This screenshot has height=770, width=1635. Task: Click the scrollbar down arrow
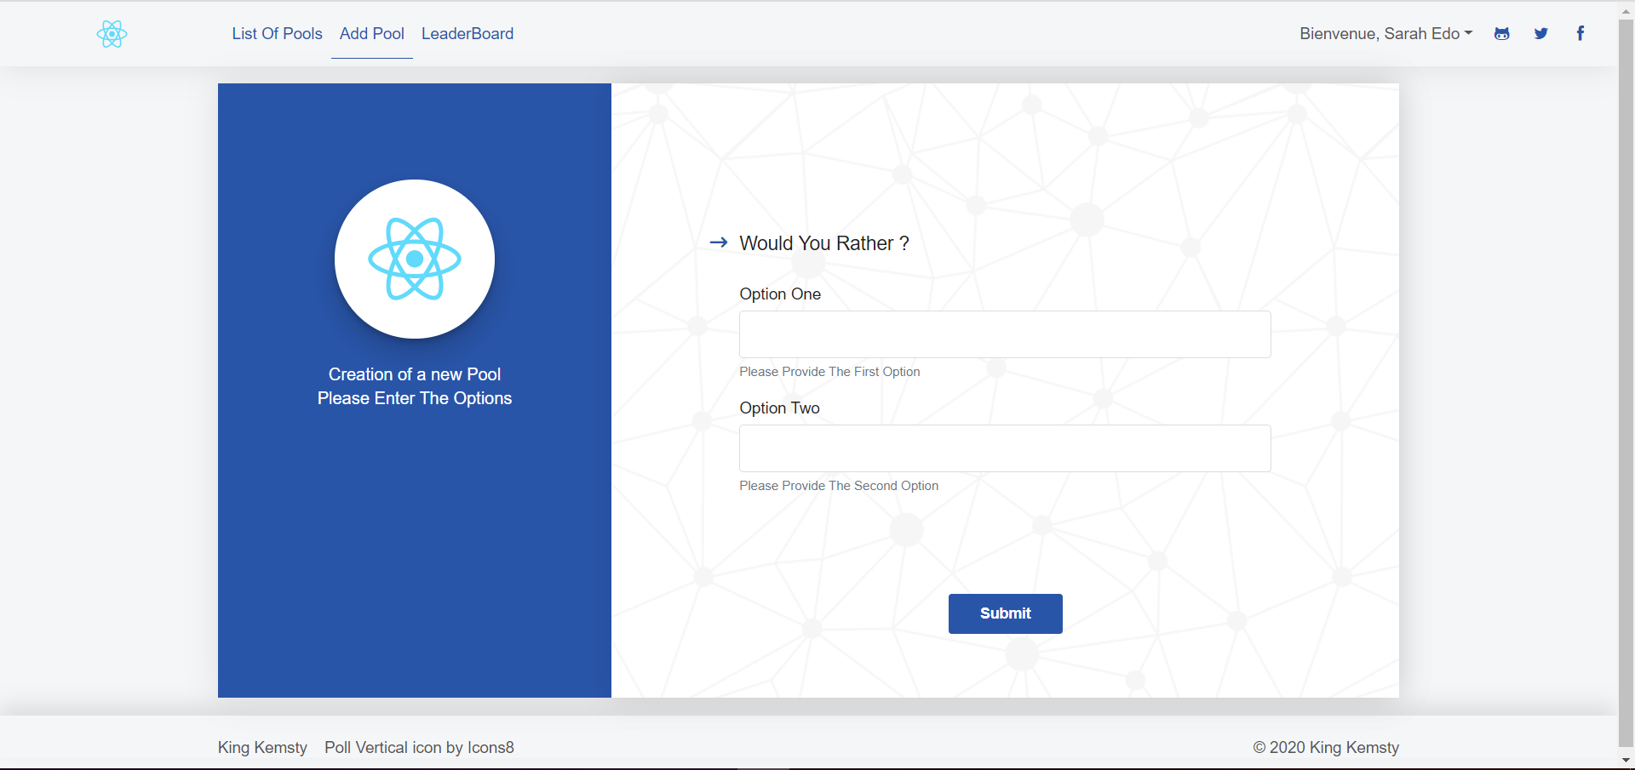click(x=1626, y=761)
